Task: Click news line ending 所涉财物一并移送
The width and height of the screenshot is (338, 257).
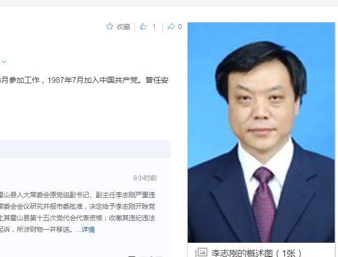Action: click(36, 230)
